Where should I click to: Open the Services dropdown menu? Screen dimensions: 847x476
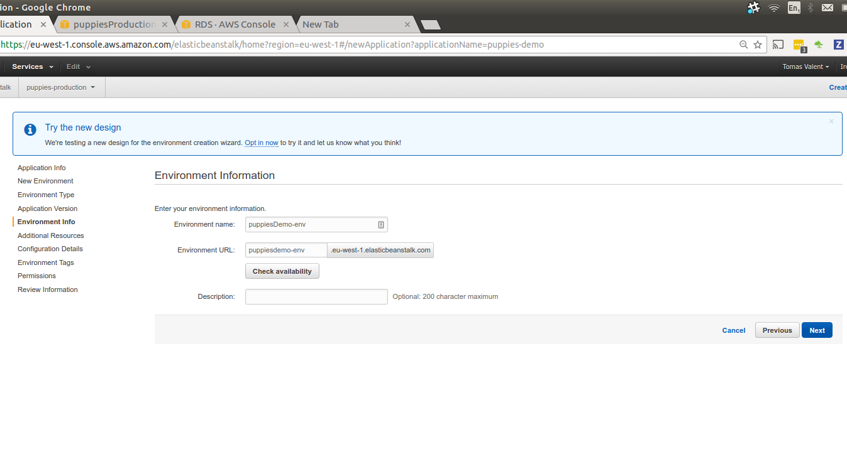click(x=33, y=67)
